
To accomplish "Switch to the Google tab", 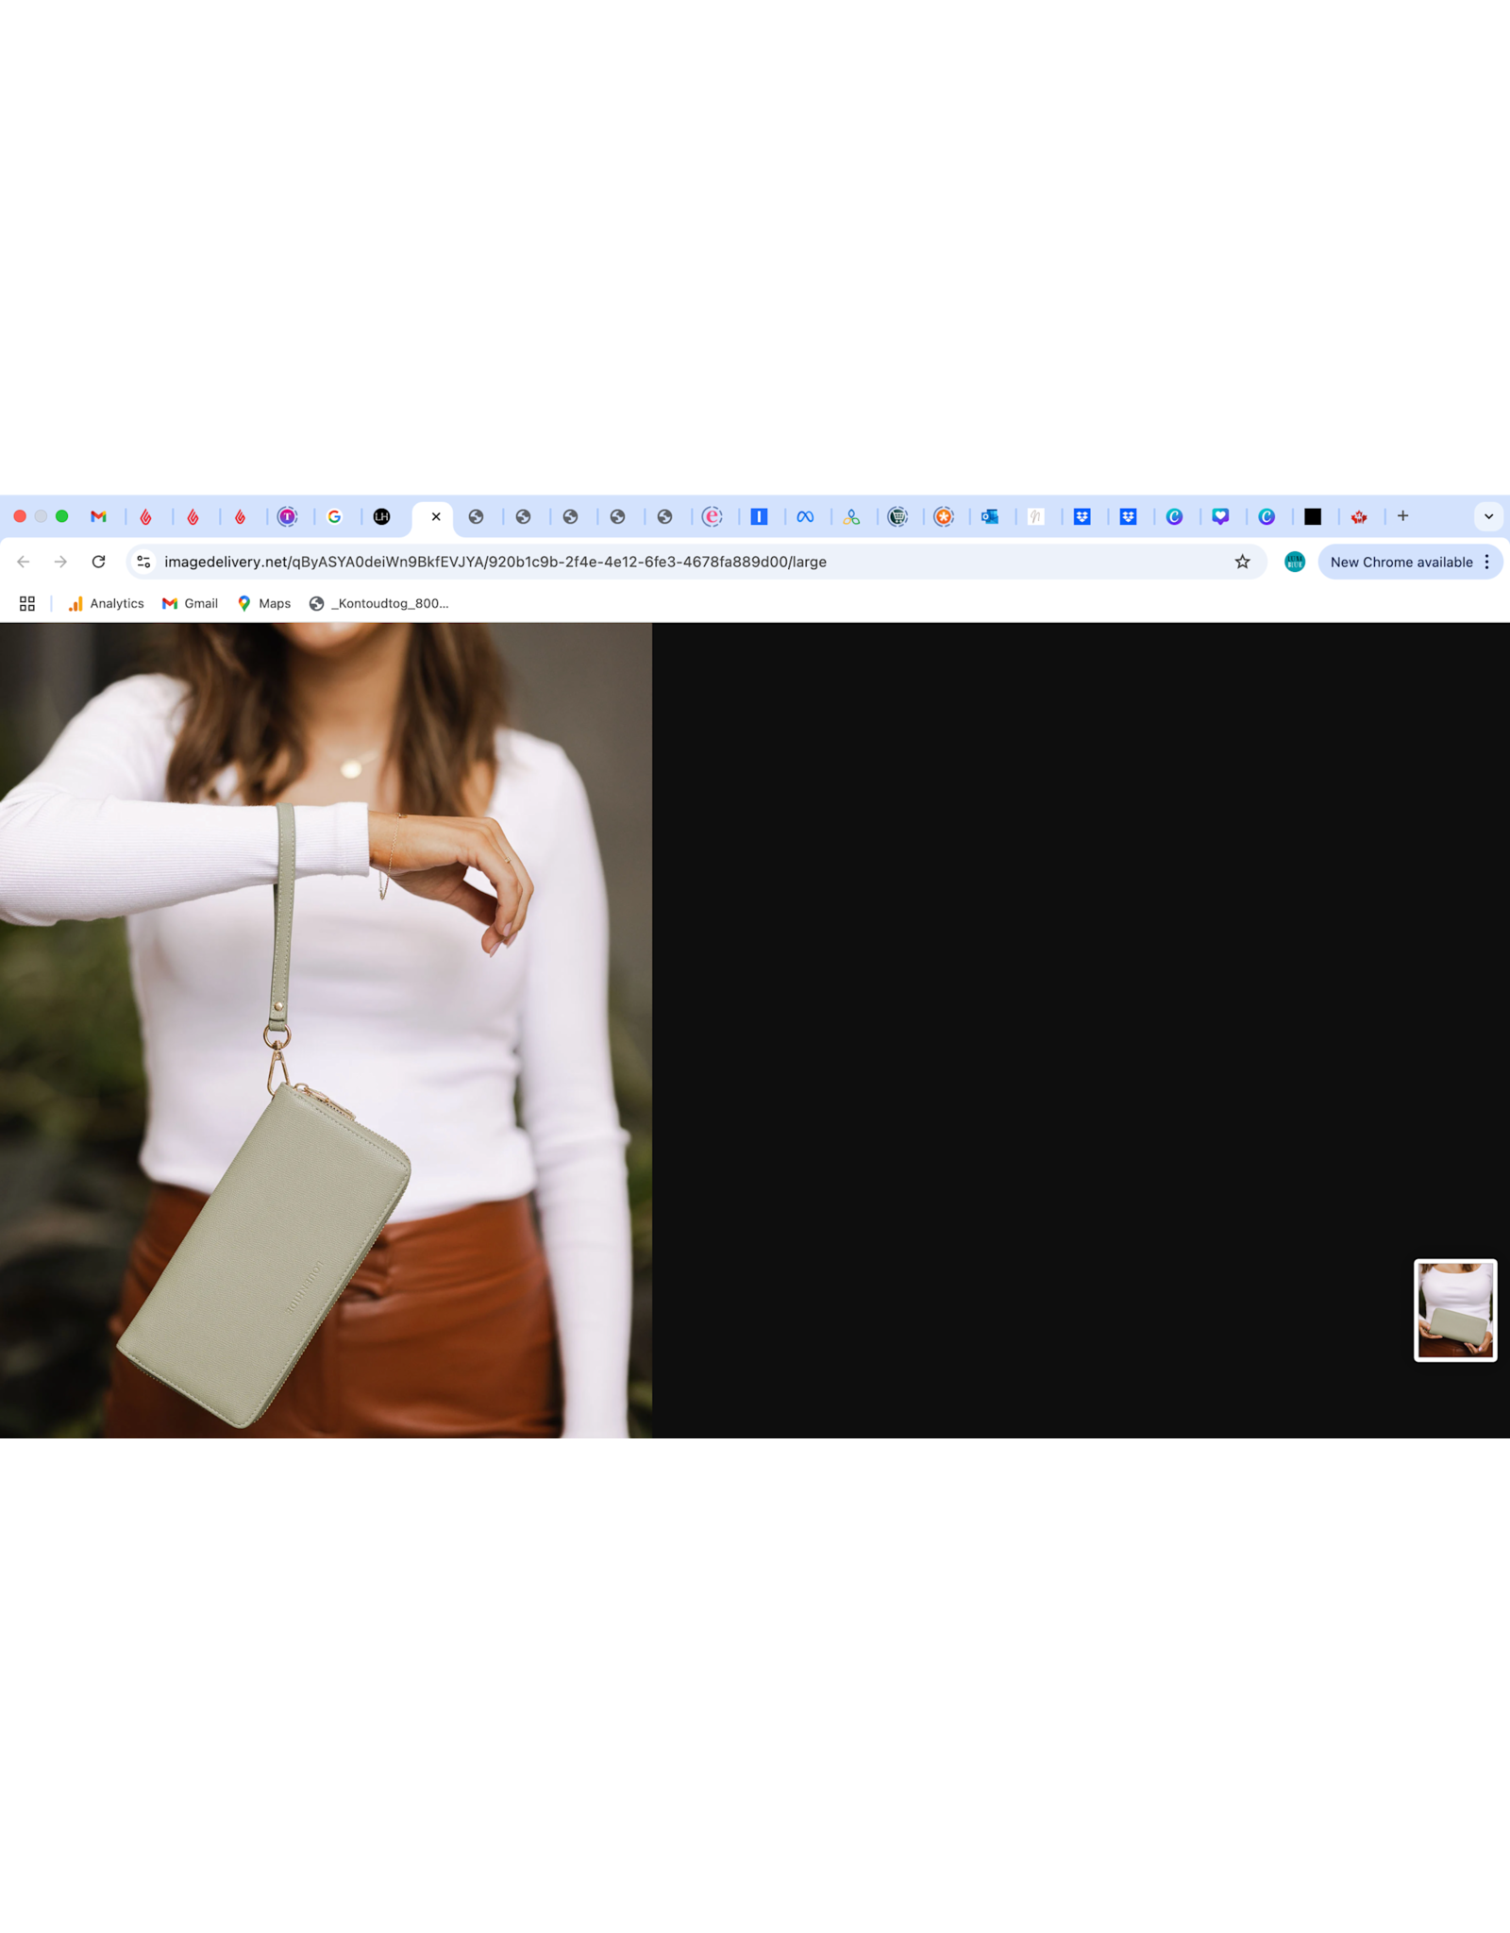I will coord(334,516).
